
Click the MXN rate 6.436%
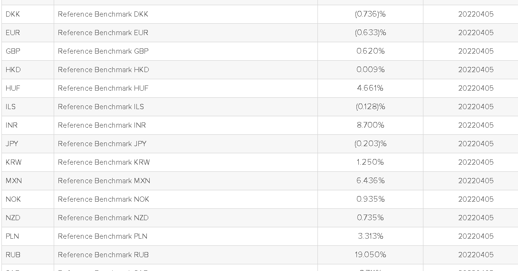[x=370, y=180]
